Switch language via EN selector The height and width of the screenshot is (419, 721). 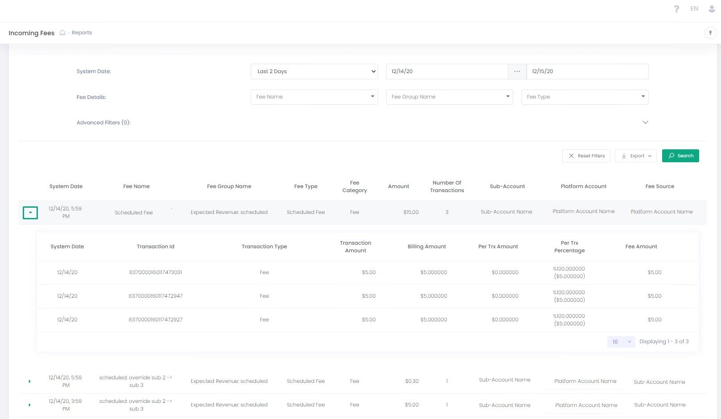pyautogui.click(x=694, y=9)
